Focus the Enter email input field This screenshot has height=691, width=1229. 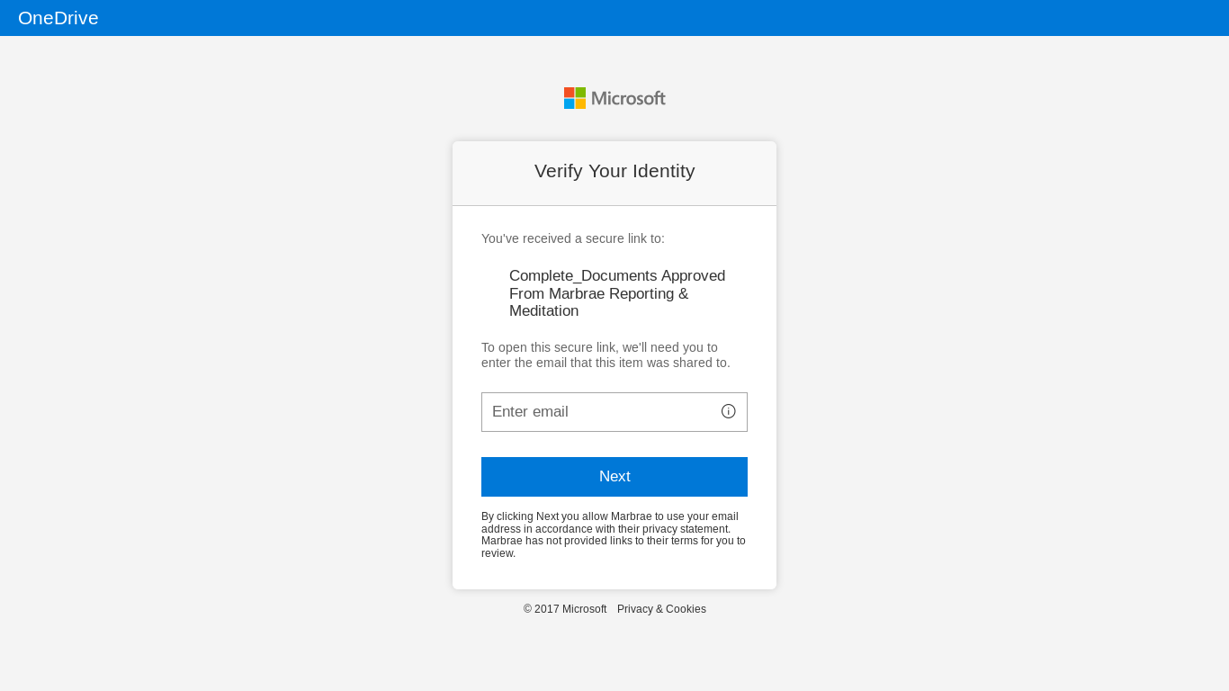(614, 412)
